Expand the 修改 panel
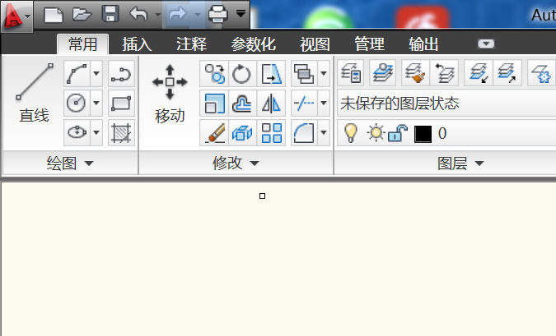556x336 pixels. (236, 163)
